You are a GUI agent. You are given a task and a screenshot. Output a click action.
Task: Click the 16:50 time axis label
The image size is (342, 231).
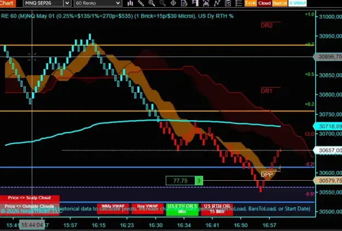[x=241, y=225]
